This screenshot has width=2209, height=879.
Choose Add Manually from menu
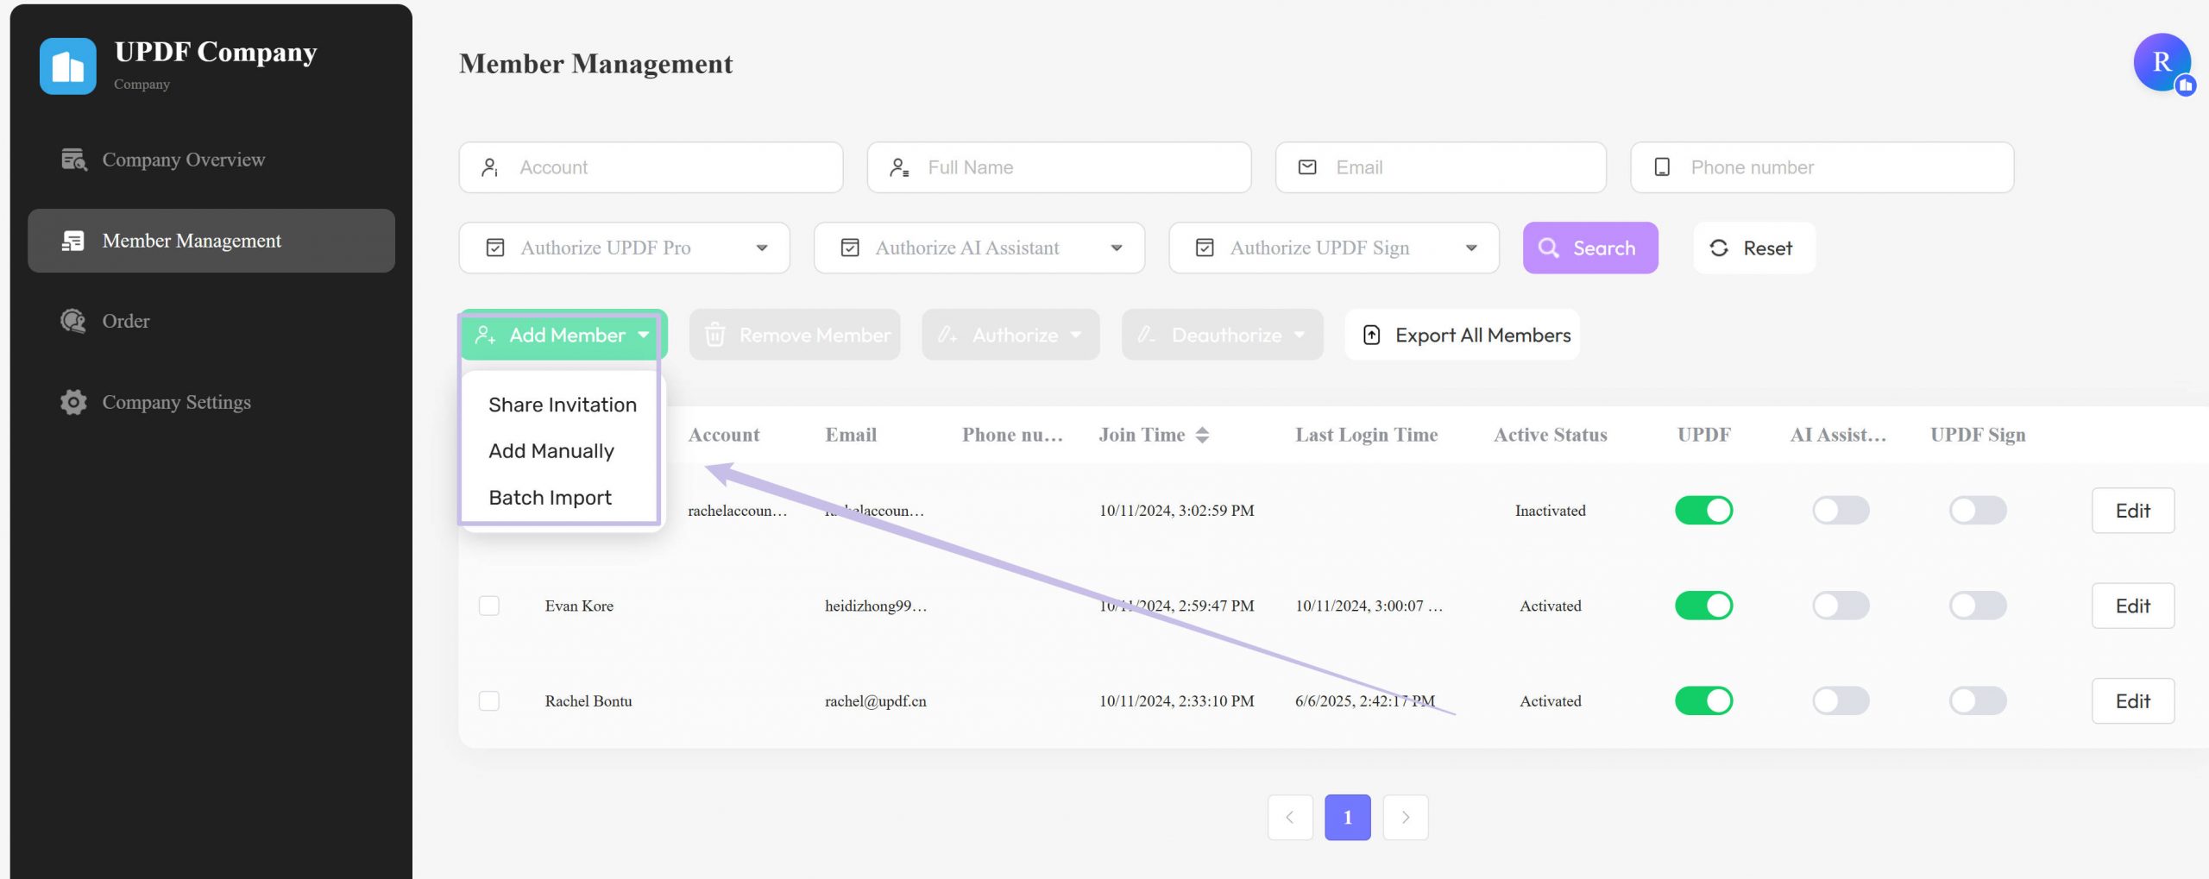(x=551, y=451)
